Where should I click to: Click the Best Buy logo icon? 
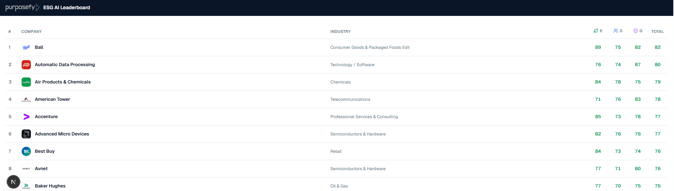point(26,151)
